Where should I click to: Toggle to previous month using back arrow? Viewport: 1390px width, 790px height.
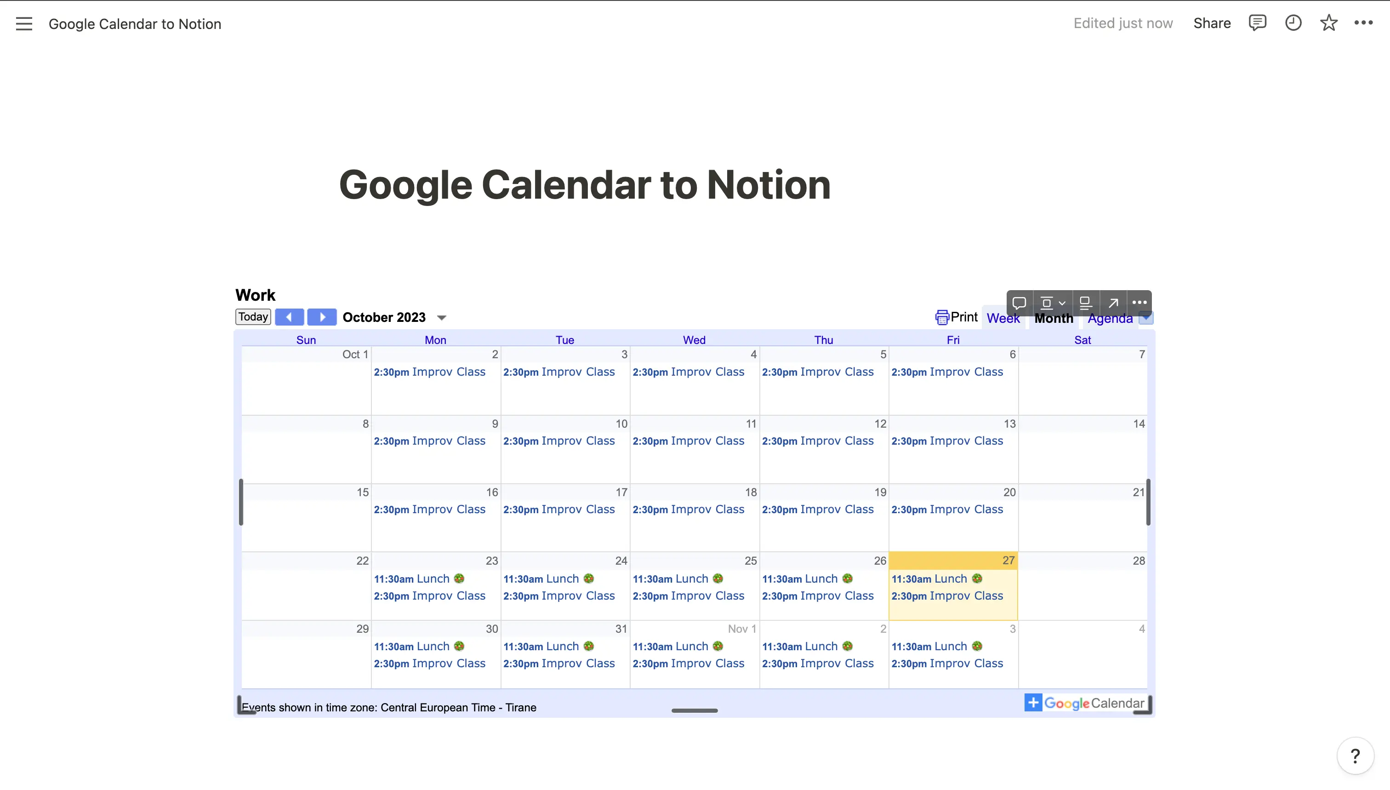288,317
